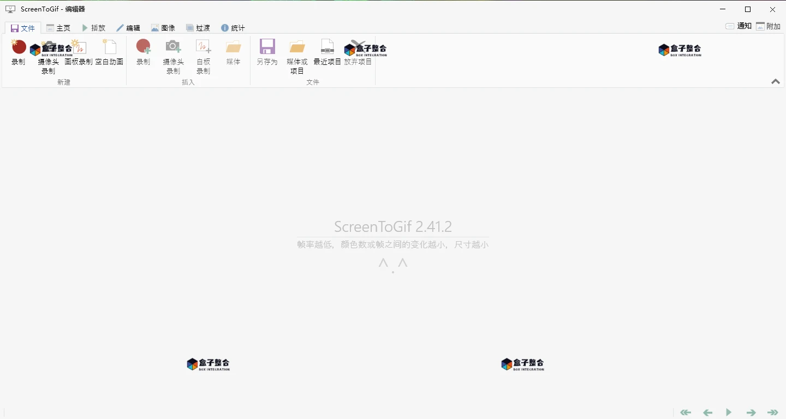Screen dimensions: 786x419
Task: Start new webcam recording 摄像头录制 under 新建
Action: [x=48, y=57]
